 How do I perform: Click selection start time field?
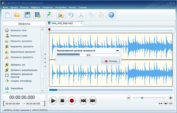tap(14, 104)
